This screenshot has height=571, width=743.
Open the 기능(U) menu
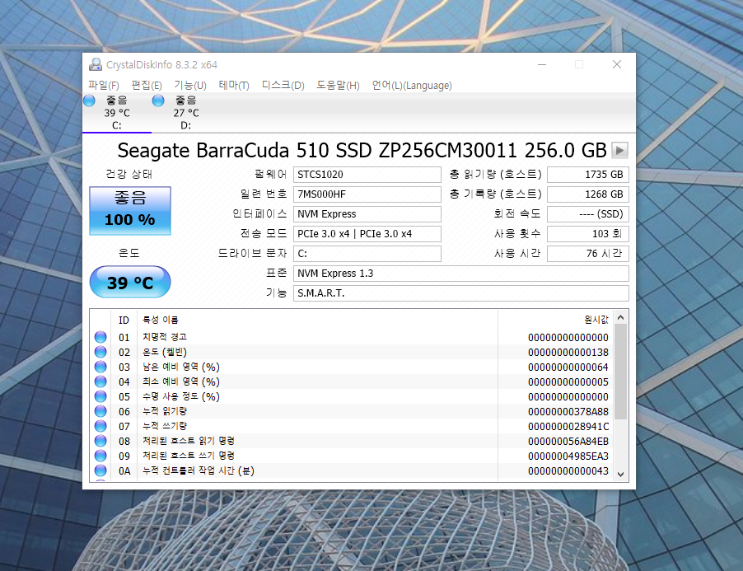coord(190,86)
